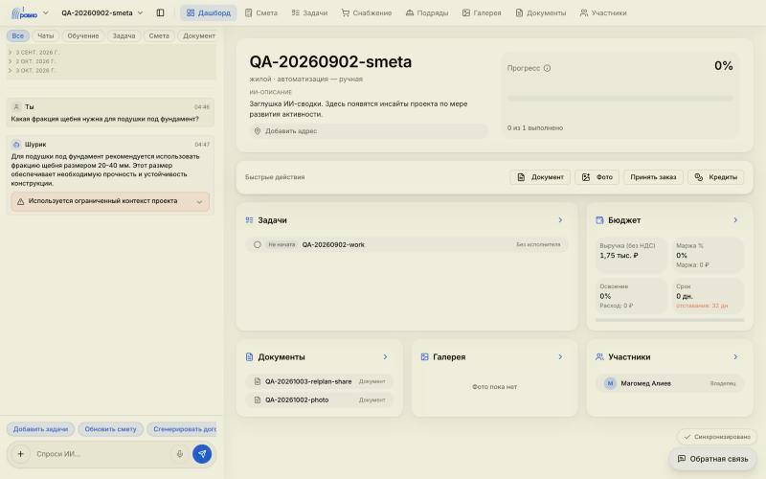
Task: Click the Документ quick action button
Action: pos(540,177)
